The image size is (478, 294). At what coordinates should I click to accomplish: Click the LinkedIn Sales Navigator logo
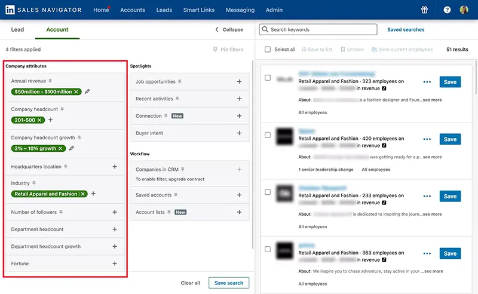(x=44, y=10)
